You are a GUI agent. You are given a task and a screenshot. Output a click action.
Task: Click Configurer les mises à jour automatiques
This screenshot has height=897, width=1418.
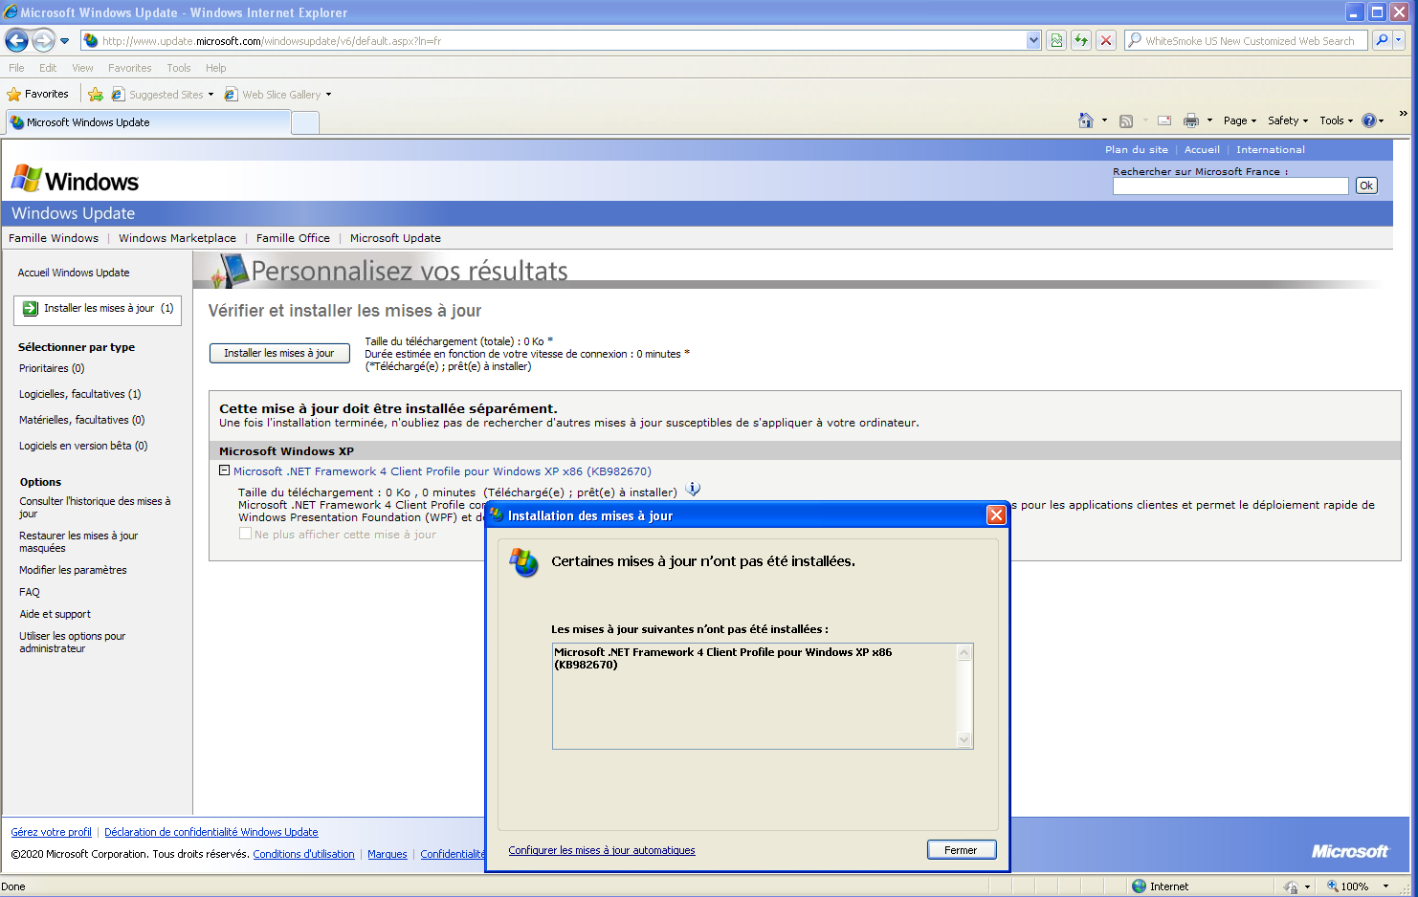602,850
